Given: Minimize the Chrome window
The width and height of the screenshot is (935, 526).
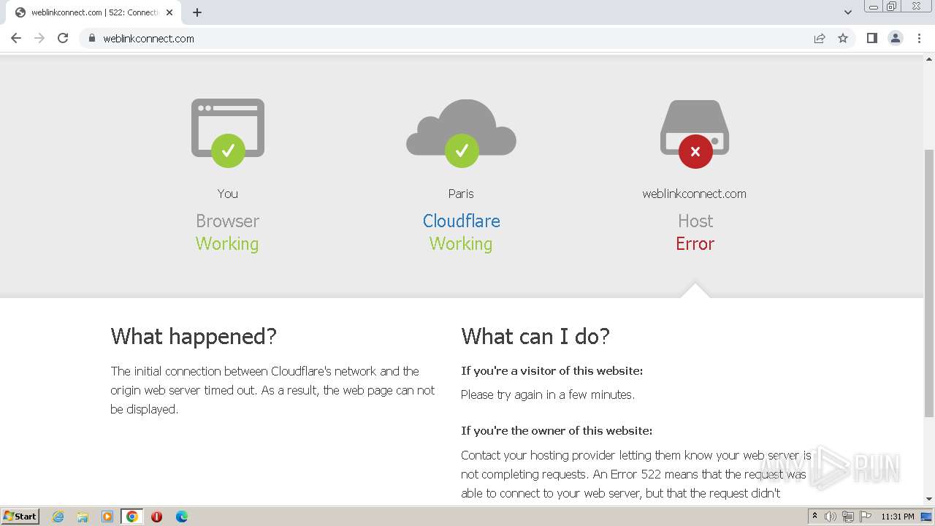Looking at the screenshot, I should pos(873,7).
